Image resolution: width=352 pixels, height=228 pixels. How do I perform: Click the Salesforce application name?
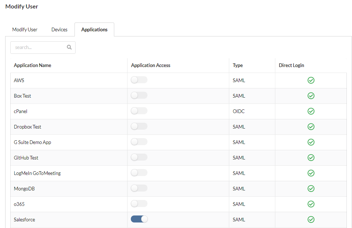(24, 220)
